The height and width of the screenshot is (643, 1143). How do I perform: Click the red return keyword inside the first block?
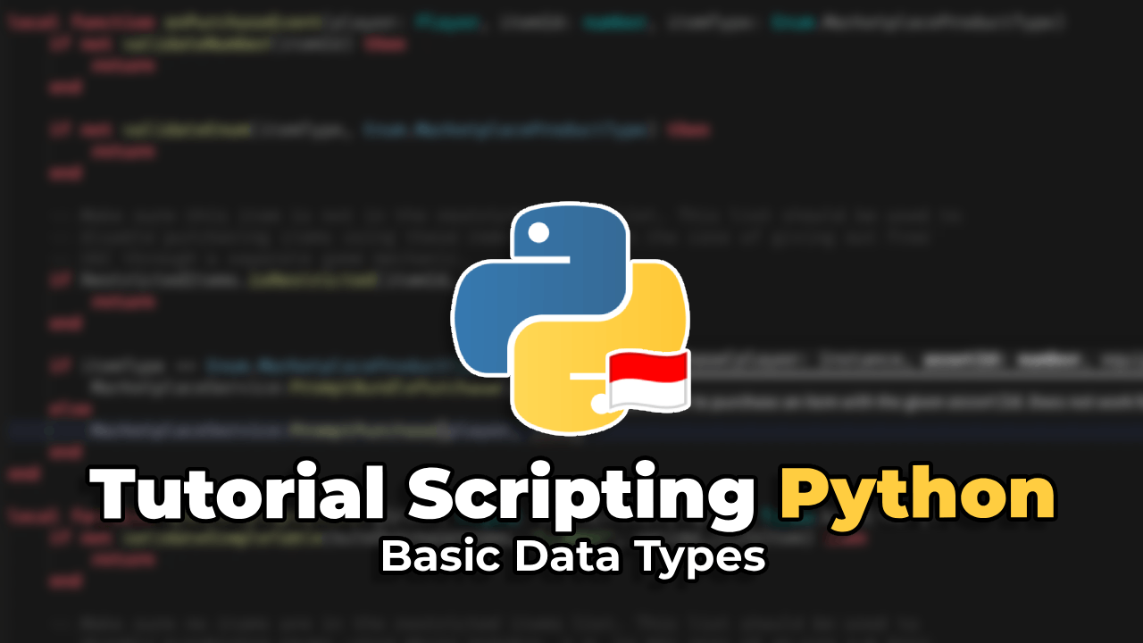point(126,65)
